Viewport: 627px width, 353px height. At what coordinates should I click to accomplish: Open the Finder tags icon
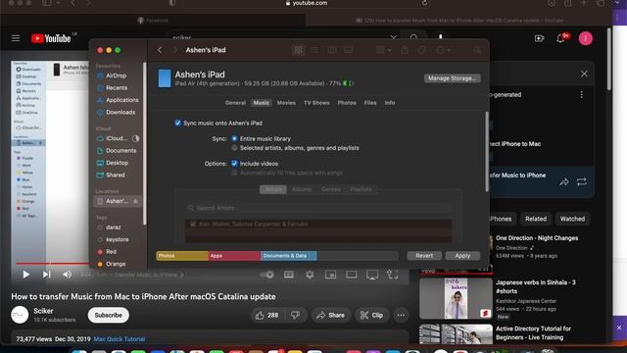422,50
